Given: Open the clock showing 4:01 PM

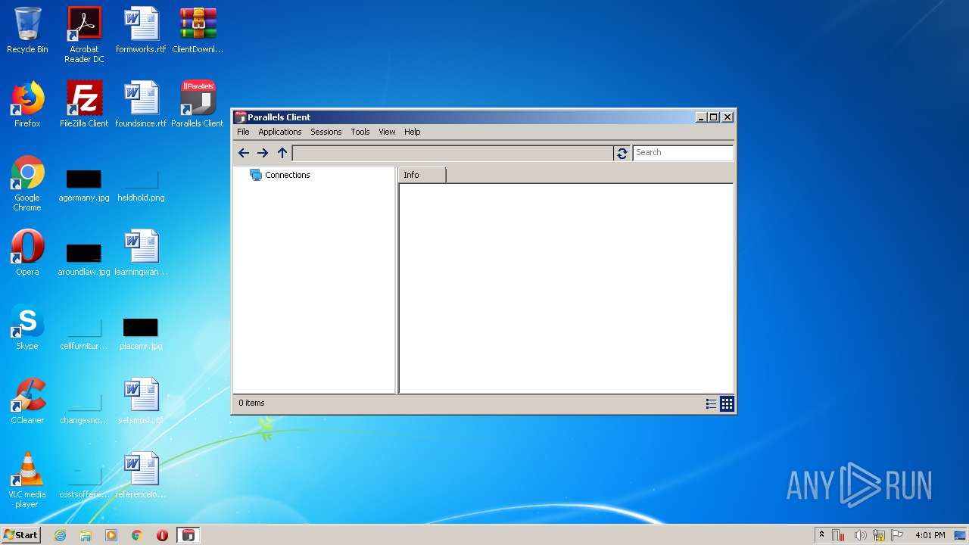Looking at the screenshot, I should click(x=930, y=535).
